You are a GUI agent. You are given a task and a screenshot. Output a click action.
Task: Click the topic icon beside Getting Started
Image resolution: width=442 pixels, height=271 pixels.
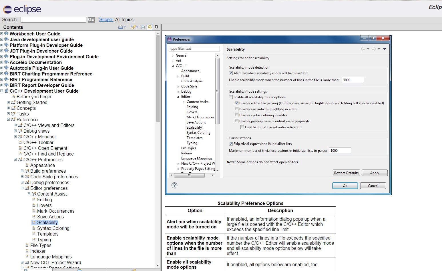13,102
